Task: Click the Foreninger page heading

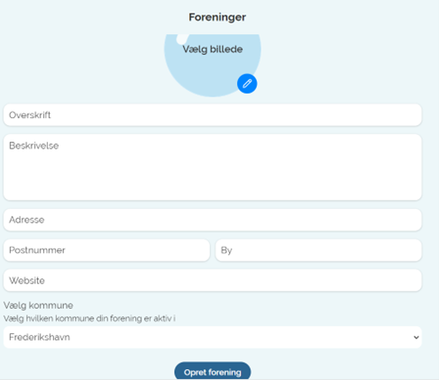Action: pyautogui.click(x=217, y=17)
